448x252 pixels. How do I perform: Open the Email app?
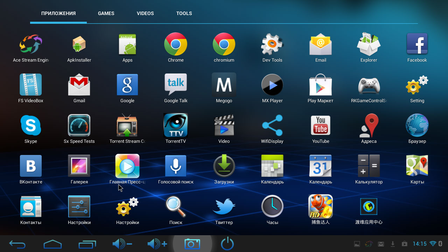pyautogui.click(x=321, y=44)
